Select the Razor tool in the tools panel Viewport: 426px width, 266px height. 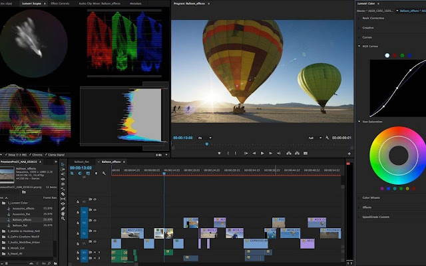[x=63, y=195]
